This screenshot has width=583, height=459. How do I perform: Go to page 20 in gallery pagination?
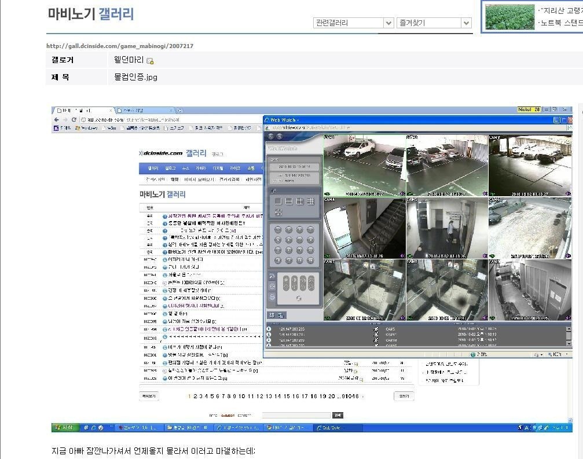pos(332,396)
